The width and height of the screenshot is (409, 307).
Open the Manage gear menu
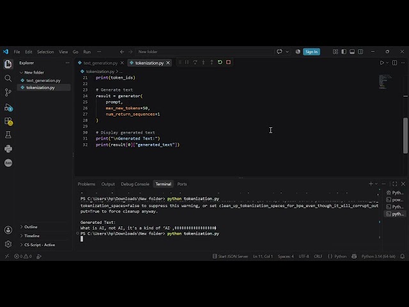[x=8, y=244]
